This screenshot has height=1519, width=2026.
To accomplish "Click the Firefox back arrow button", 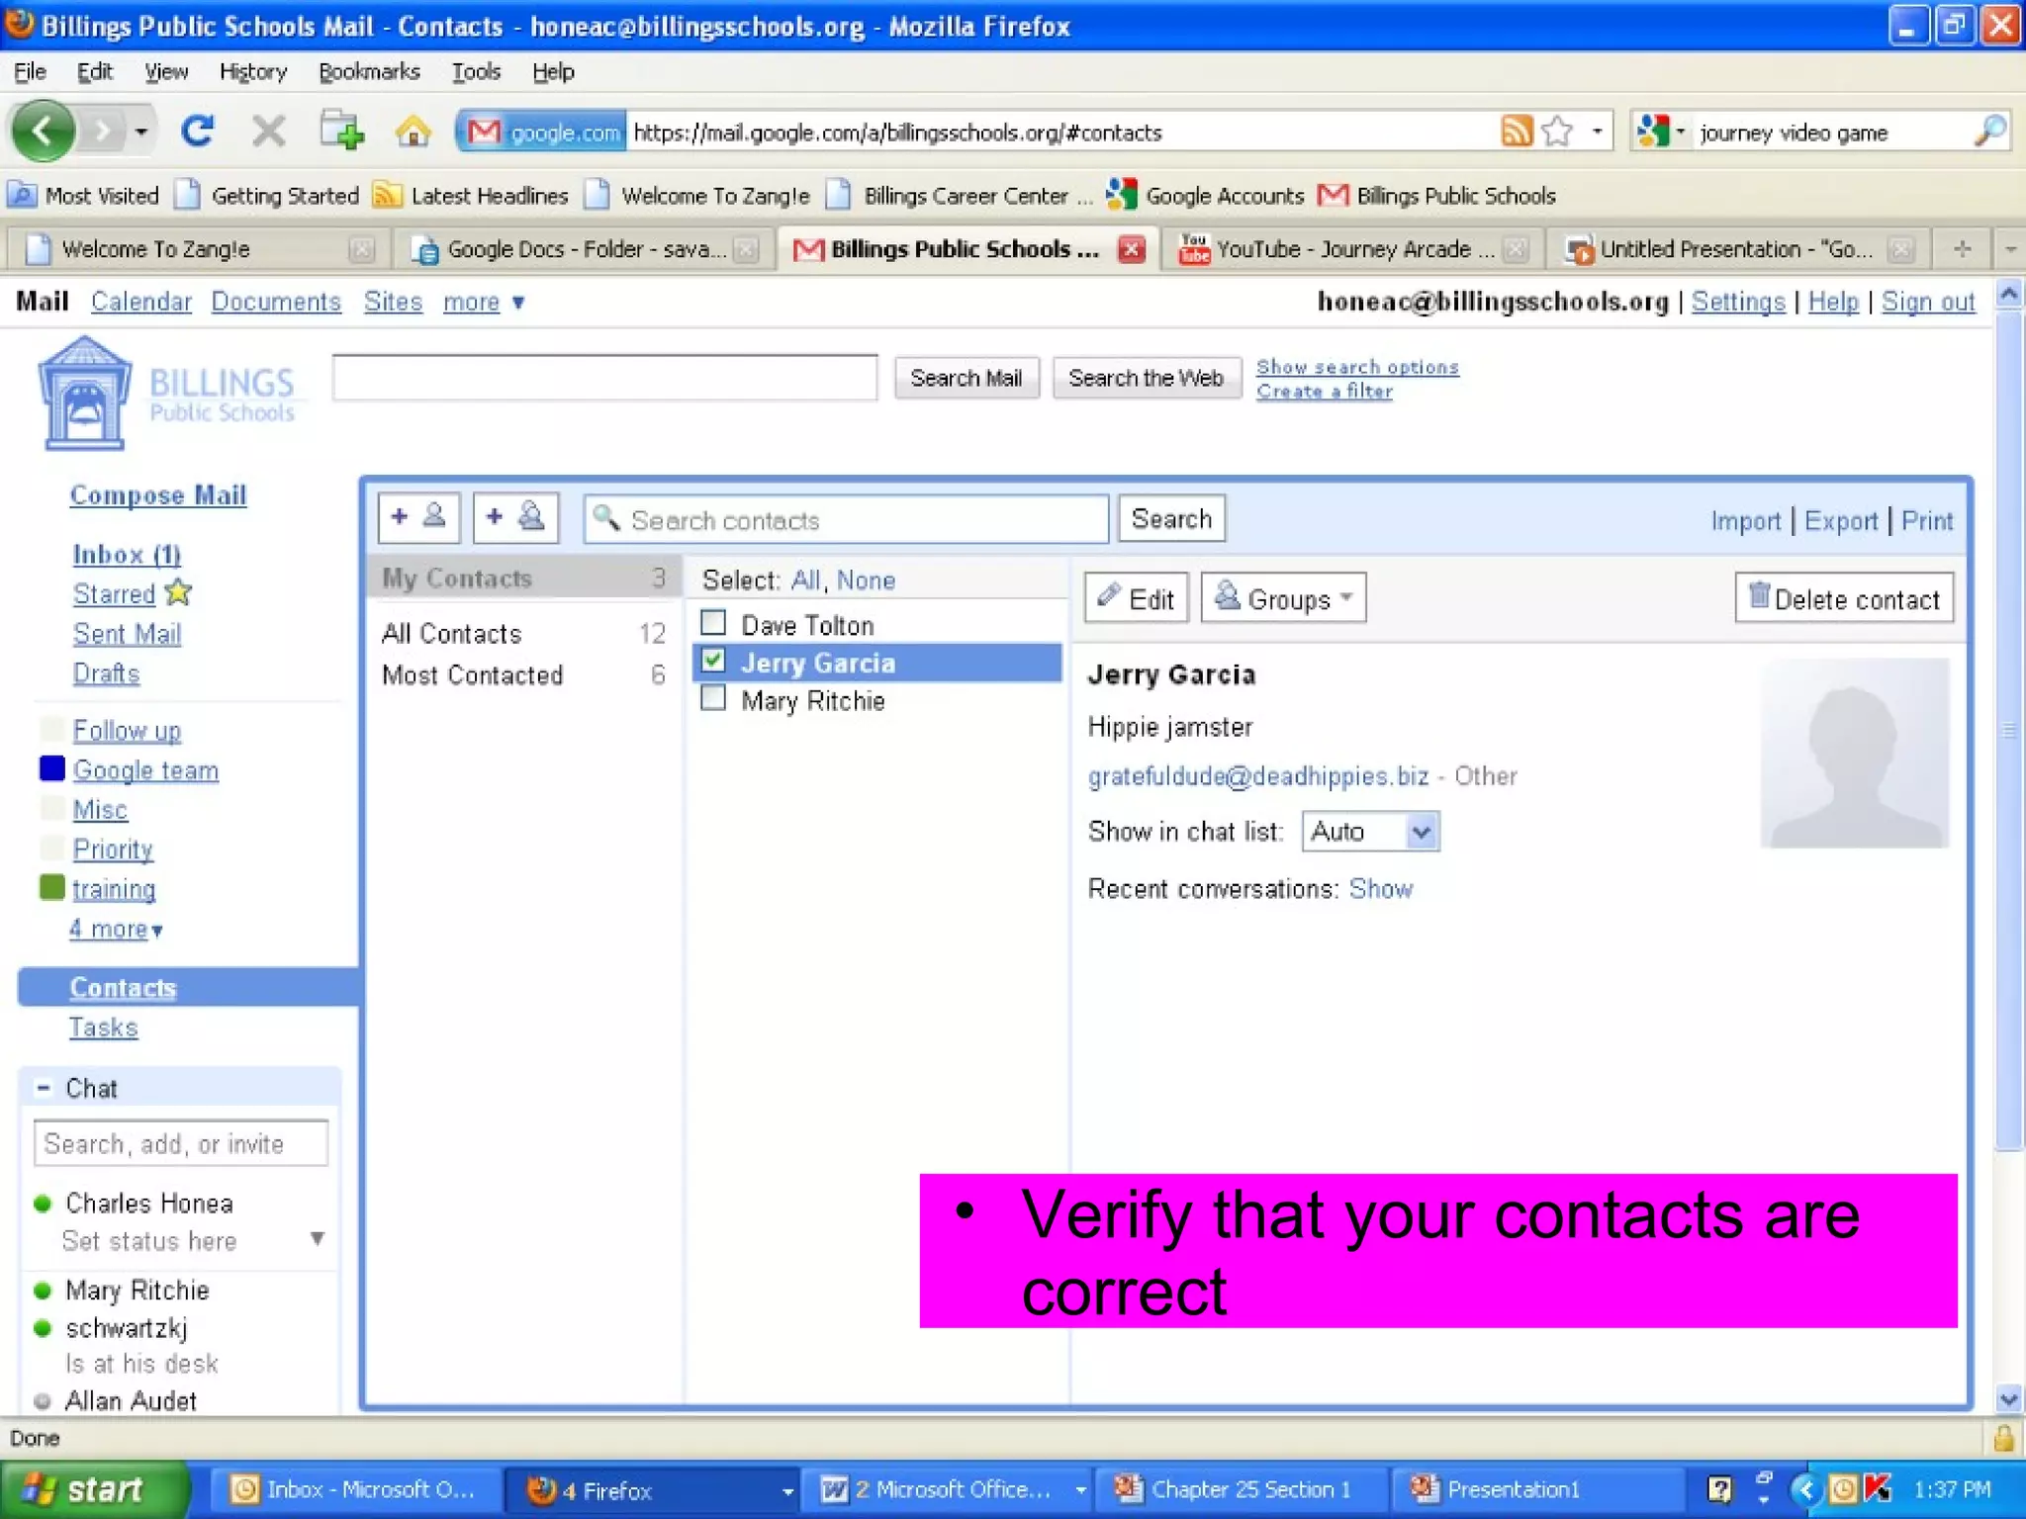I will (x=43, y=131).
